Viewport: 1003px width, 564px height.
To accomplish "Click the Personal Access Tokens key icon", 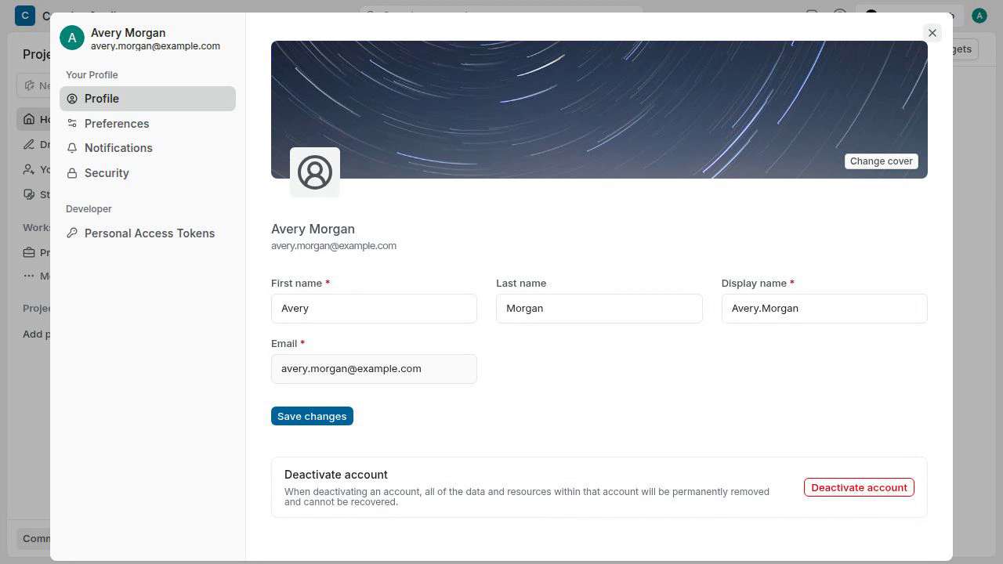I will point(72,233).
